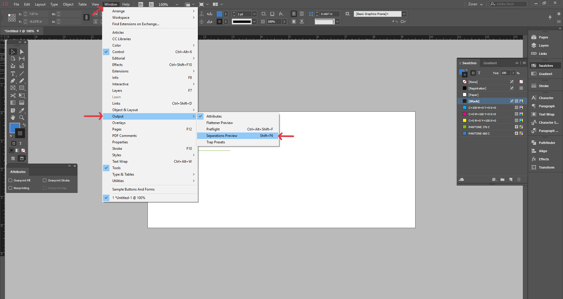563x299 pixels.
Task: Expand the stroke weight dropdown
Action: [x=254, y=14]
